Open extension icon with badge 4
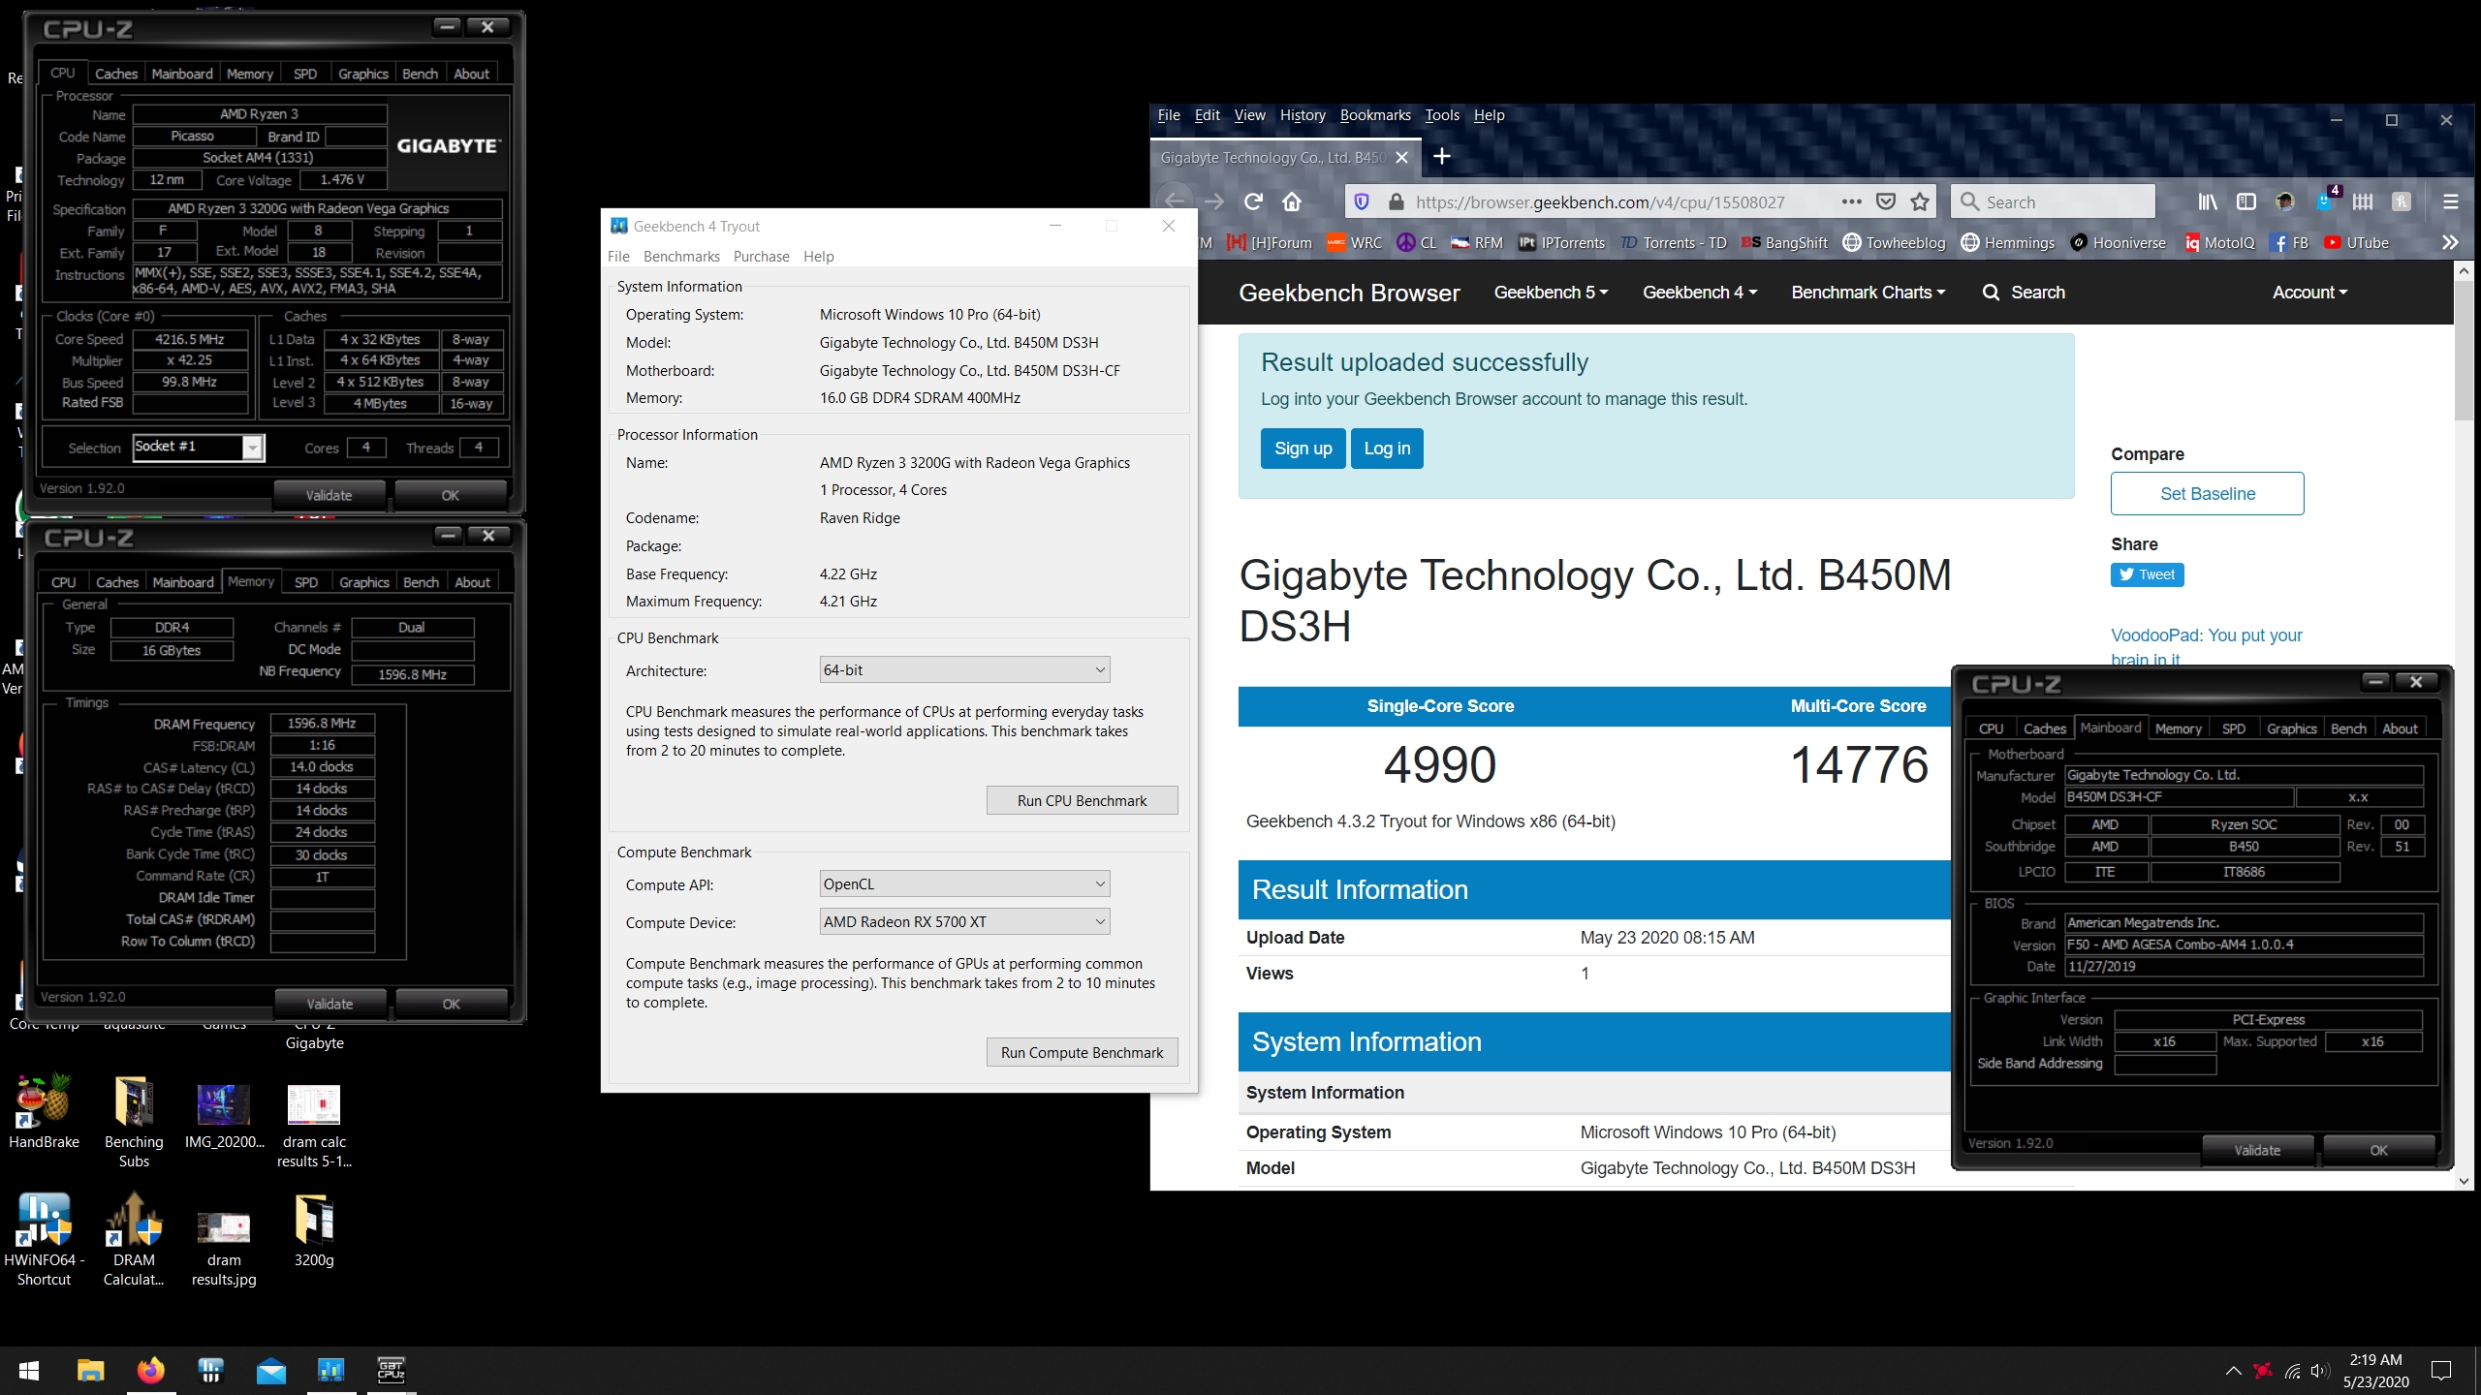The width and height of the screenshot is (2481, 1395). point(2327,201)
